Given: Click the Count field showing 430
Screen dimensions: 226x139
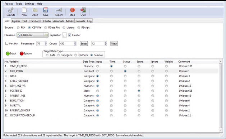Looking at the screenshot, I should (66, 44).
